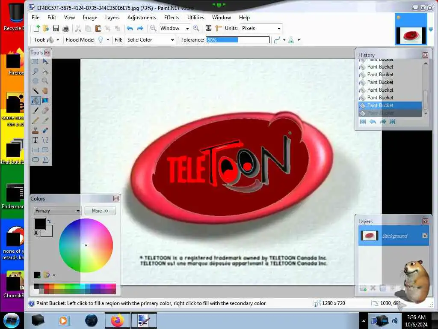Open the palette menu dropdown arrow

pyautogui.click(x=54, y=275)
